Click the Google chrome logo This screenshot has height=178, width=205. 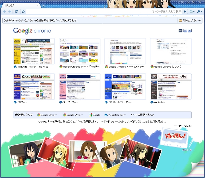32,31
